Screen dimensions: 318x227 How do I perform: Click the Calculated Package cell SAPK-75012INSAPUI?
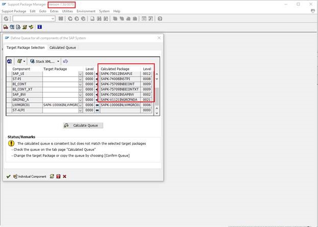click(120, 74)
